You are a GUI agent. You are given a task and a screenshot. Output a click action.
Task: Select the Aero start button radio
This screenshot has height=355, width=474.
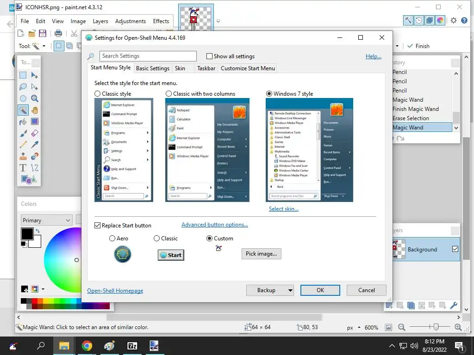(112, 238)
